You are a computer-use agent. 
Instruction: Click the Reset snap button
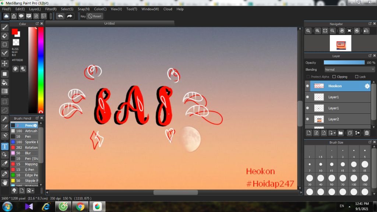[x=95, y=16]
